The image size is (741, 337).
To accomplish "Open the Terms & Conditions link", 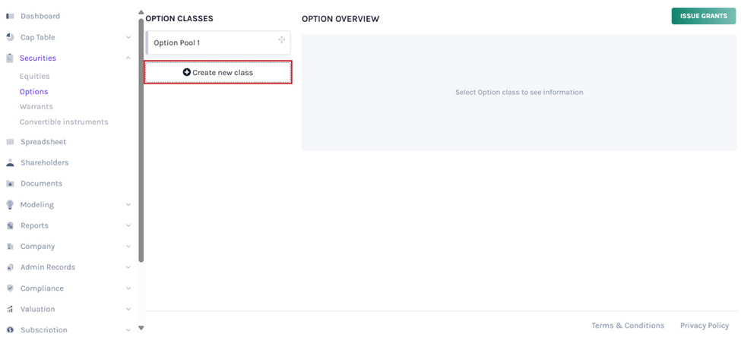I will [627, 326].
